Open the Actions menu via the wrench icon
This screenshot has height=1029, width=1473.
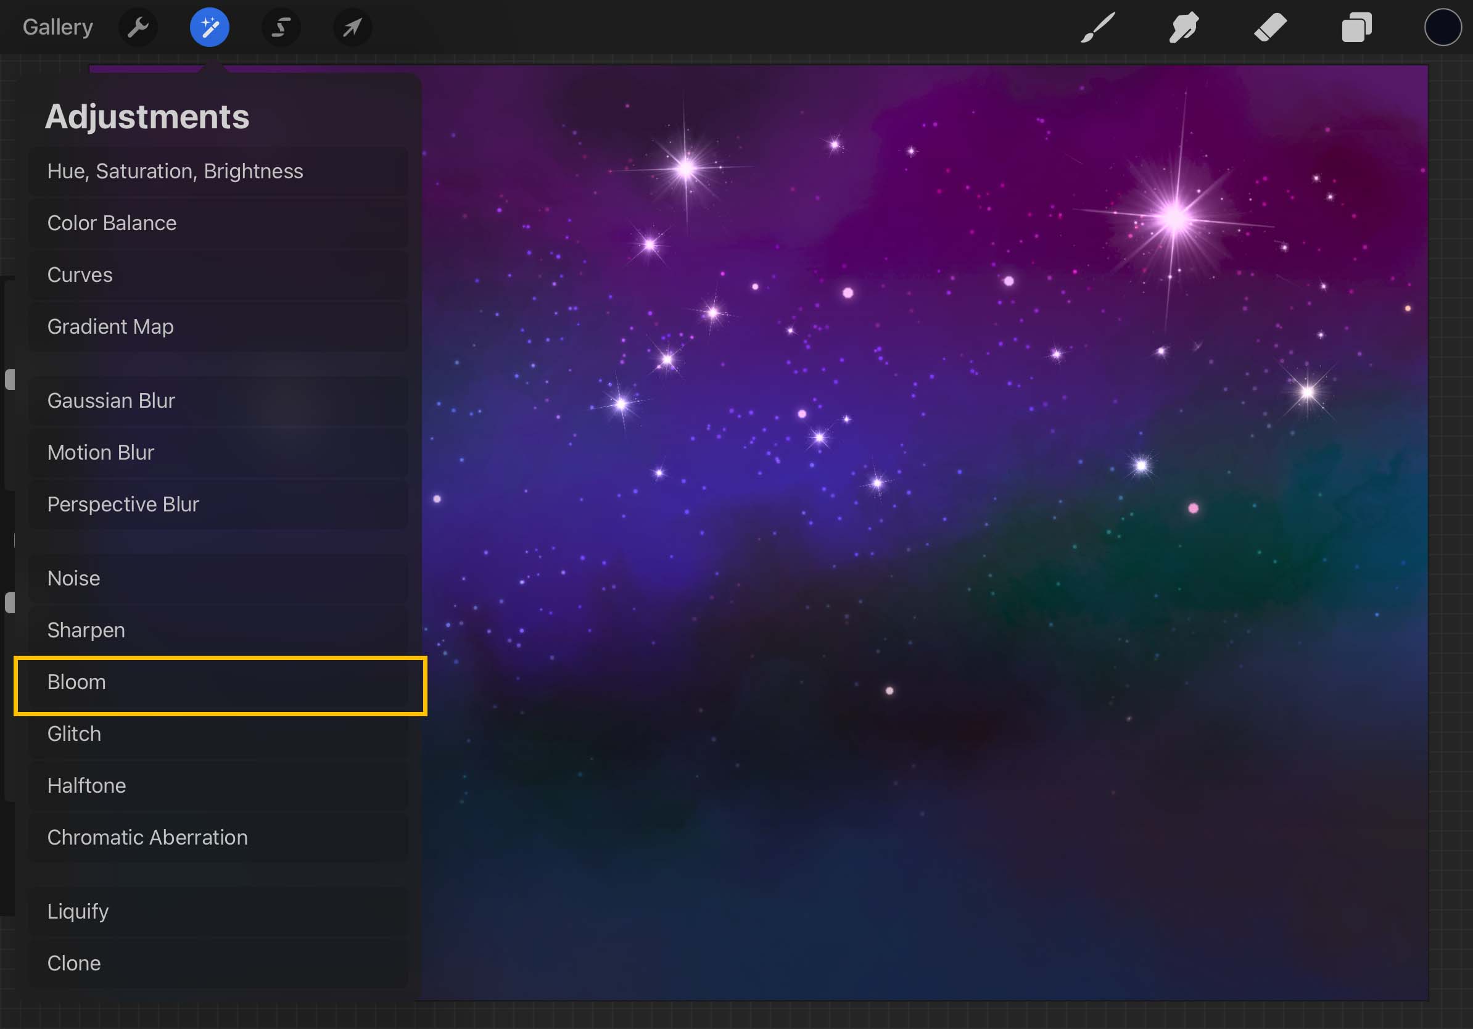138,27
